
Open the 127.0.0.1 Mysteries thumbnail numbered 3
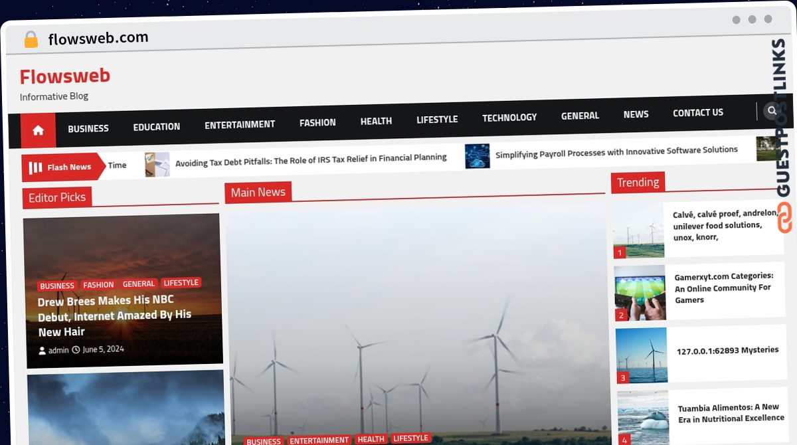click(642, 355)
